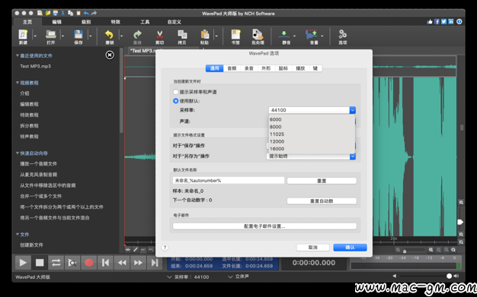This screenshot has width=477, height=297.
Task: Open the 编辑 ribbon tab
Action: point(56,22)
